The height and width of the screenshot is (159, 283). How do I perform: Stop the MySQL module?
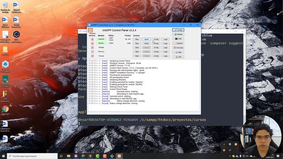tap(137, 43)
